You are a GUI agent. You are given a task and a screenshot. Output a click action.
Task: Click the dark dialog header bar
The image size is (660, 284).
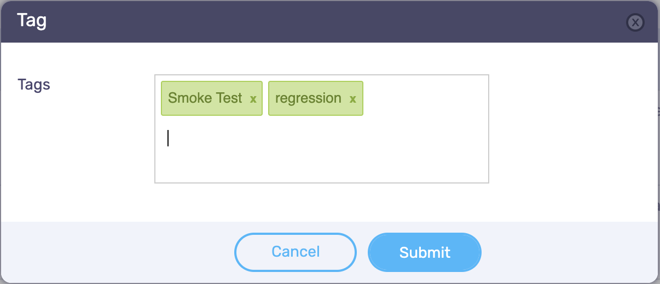click(328, 21)
